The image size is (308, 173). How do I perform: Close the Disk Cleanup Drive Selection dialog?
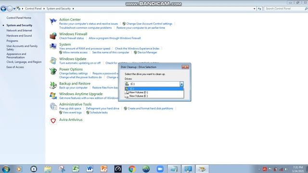[x=185, y=67]
